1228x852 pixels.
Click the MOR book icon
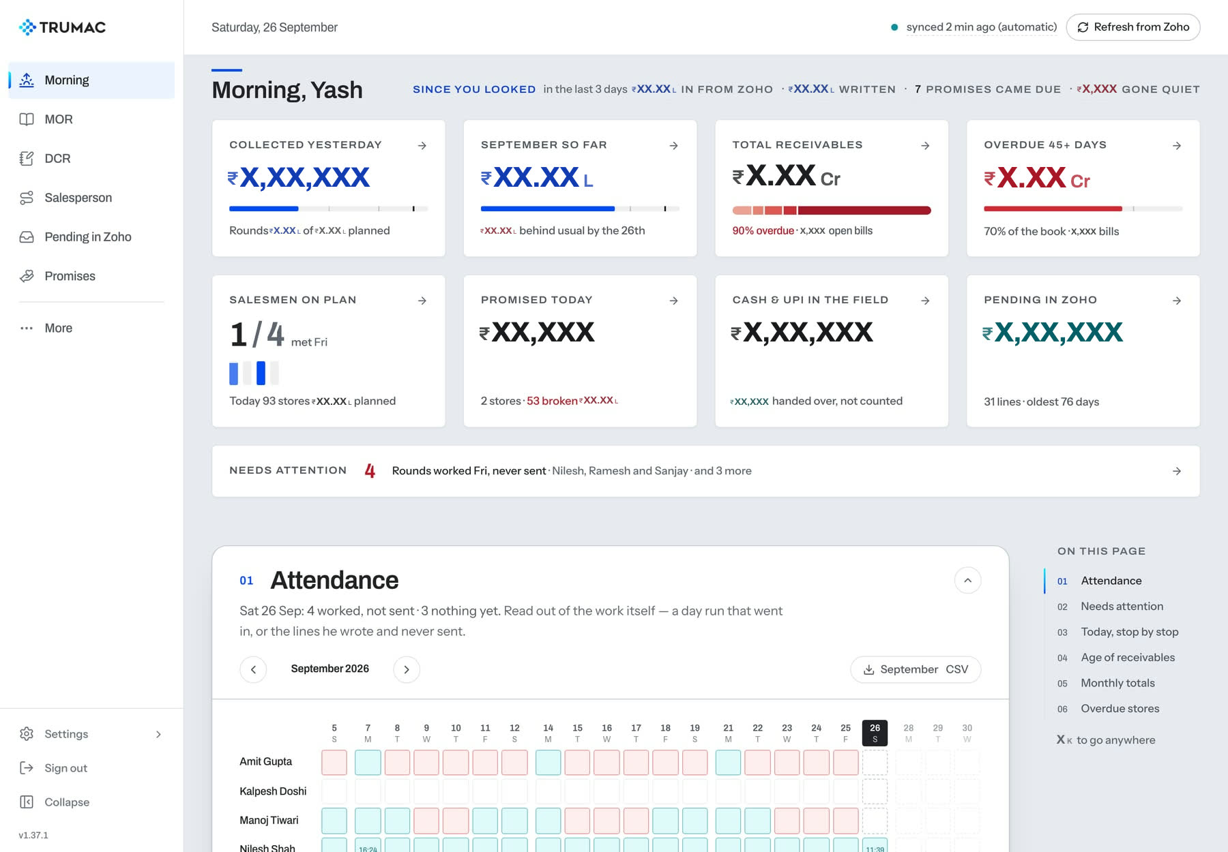pos(27,119)
